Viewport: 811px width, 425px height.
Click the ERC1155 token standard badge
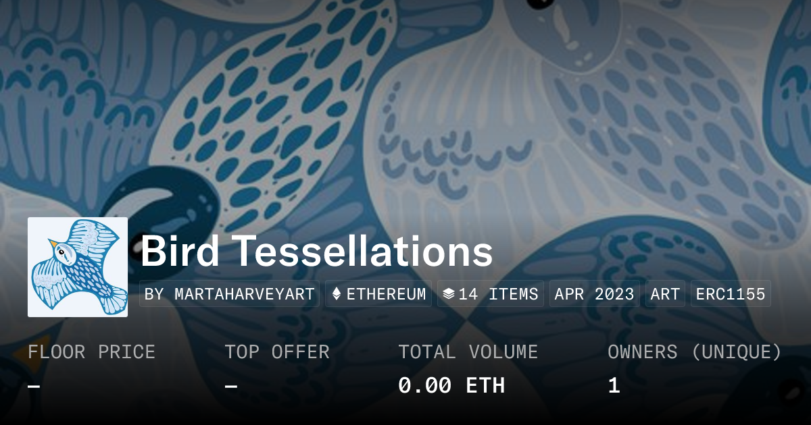[733, 294]
